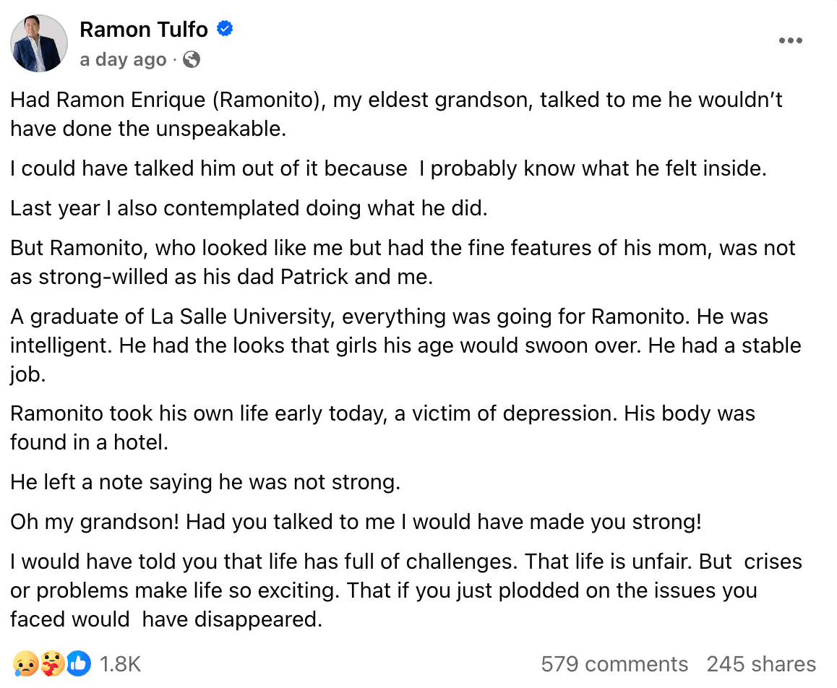Click the 'I could have talked him out' line
This screenshot has height=688, width=837.
387,168
